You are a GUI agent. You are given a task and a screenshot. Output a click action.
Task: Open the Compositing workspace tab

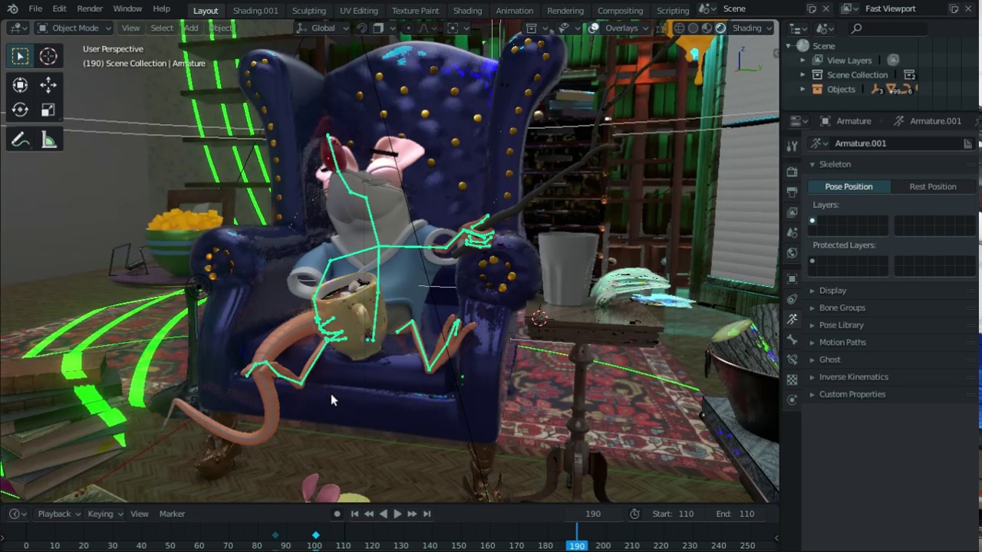pos(620,11)
